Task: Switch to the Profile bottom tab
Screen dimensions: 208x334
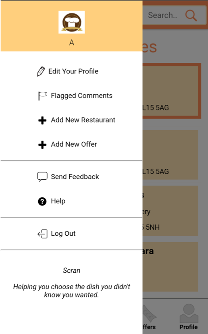Action: coord(189,317)
